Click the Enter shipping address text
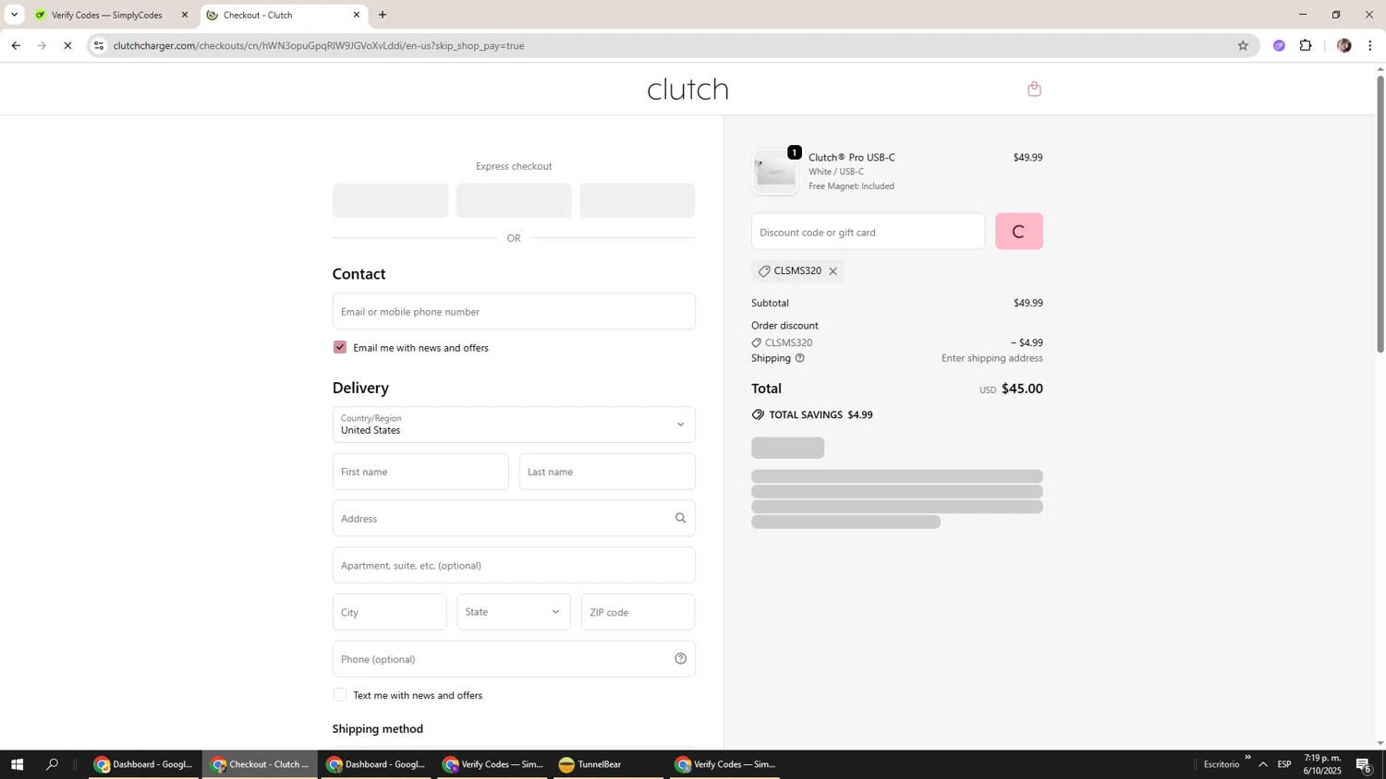Image resolution: width=1386 pixels, height=779 pixels. [x=991, y=358]
